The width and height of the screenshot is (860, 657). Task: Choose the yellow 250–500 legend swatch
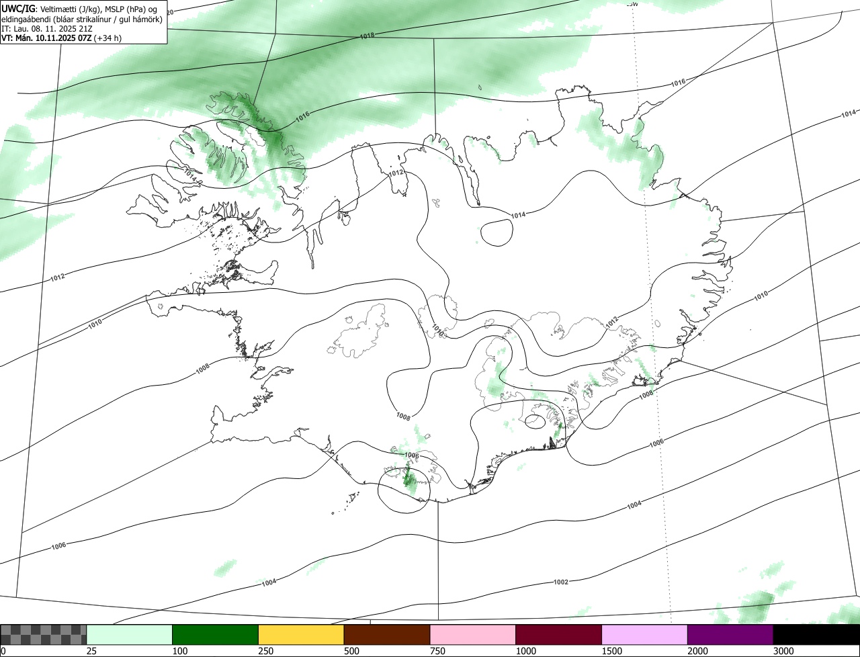[301, 635]
